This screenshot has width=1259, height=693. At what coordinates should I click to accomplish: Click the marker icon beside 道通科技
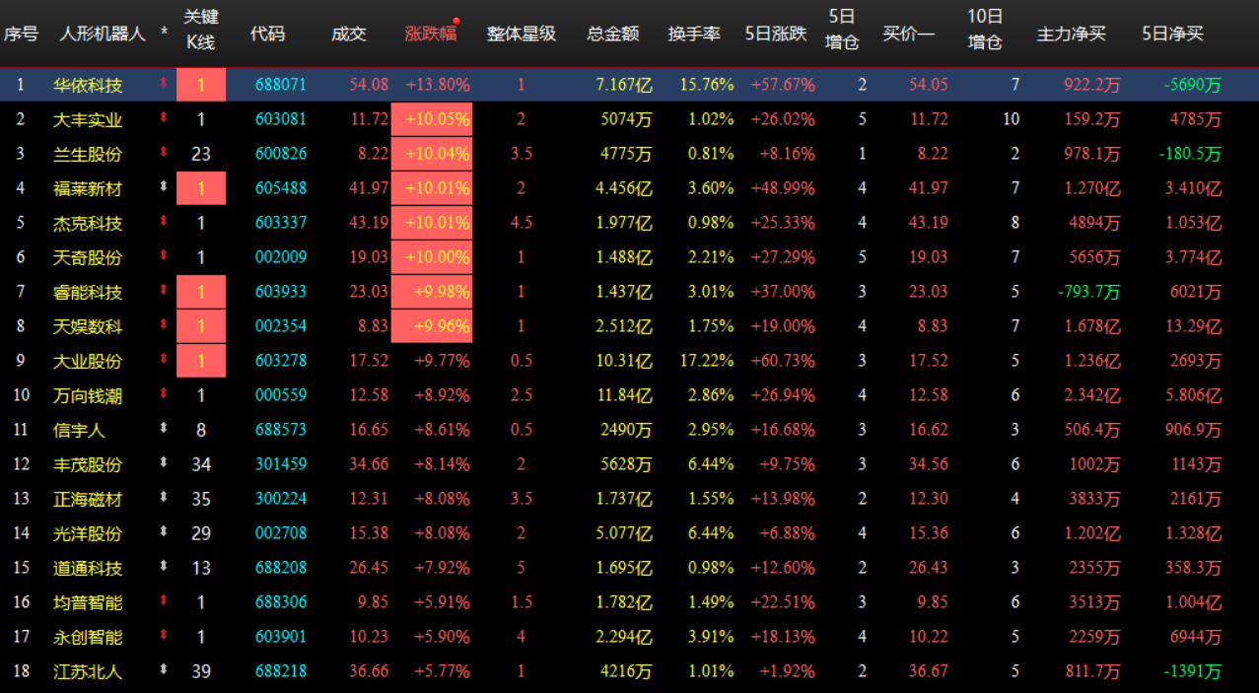click(x=164, y=567)
